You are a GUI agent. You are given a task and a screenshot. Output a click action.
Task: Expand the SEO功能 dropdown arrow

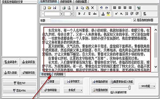coord(154,86)
